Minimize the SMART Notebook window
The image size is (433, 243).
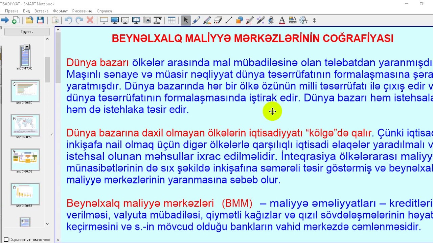point(406,4)
